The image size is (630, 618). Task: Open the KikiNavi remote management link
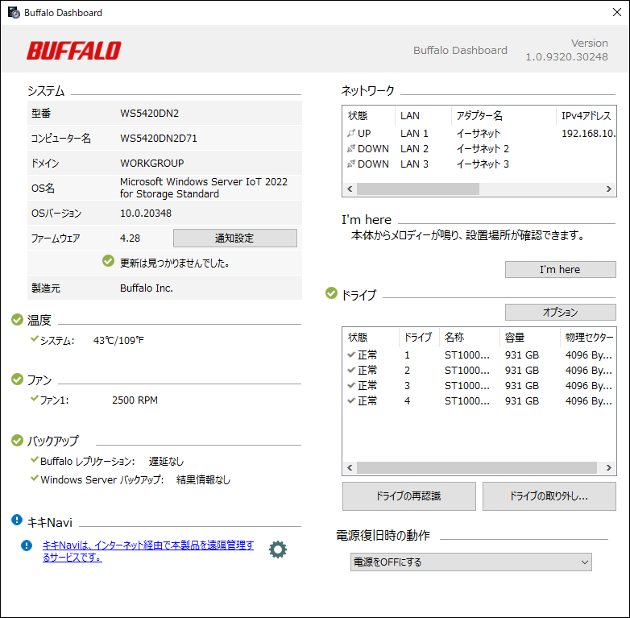(147, 551)
